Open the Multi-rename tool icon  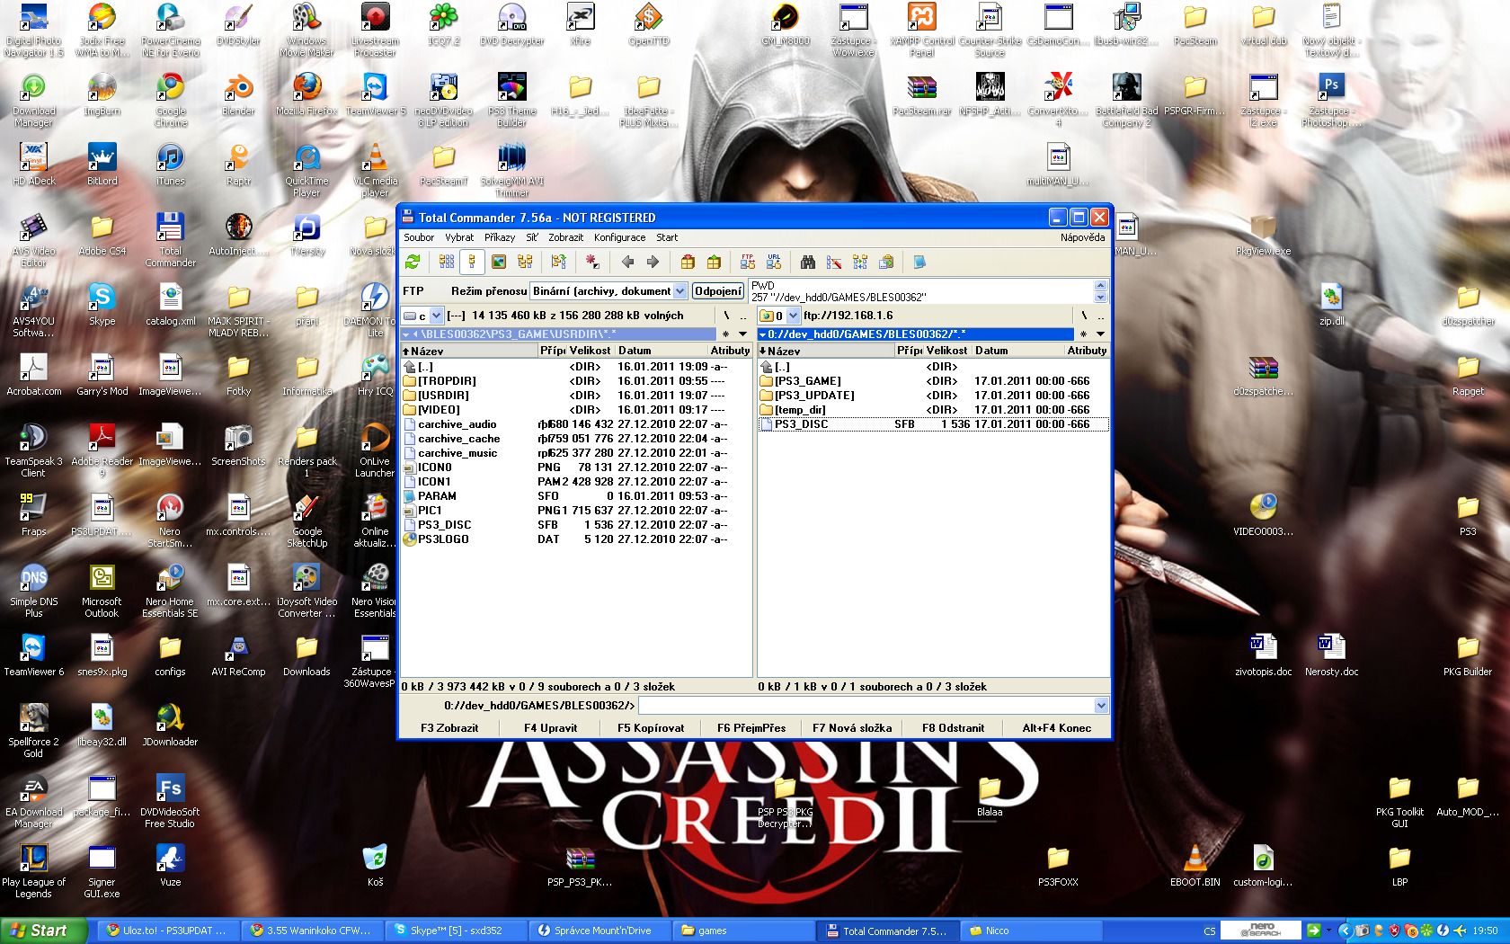(834, 263)
